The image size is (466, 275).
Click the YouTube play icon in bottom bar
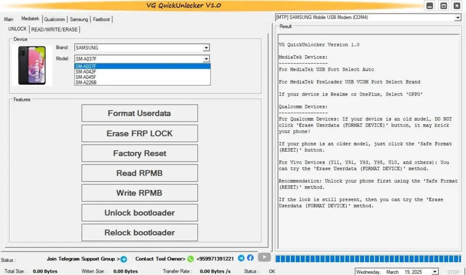pyautogui.click(x=264, y=258)
